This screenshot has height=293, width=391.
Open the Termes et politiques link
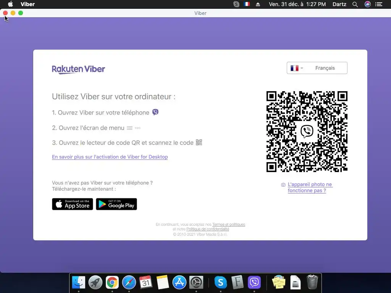click(x=229, y=224)
